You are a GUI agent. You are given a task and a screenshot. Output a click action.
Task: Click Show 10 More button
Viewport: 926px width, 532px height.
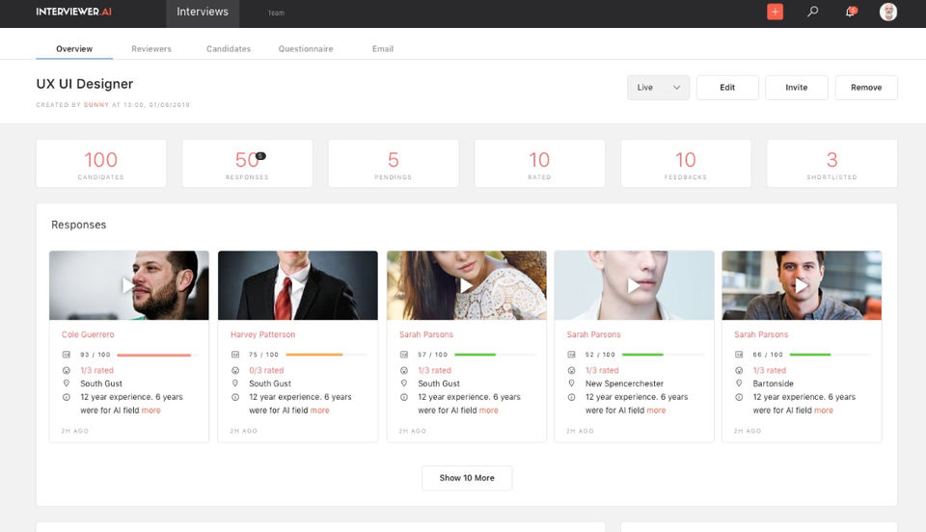(x=467, y=478)
